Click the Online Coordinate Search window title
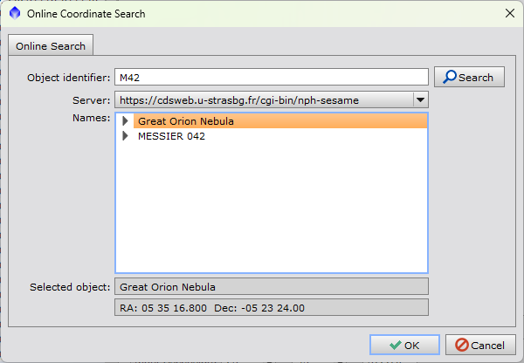 click(x=86, y=14)
